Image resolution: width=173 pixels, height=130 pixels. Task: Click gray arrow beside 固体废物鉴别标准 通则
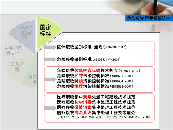click(x=50, y=47)
